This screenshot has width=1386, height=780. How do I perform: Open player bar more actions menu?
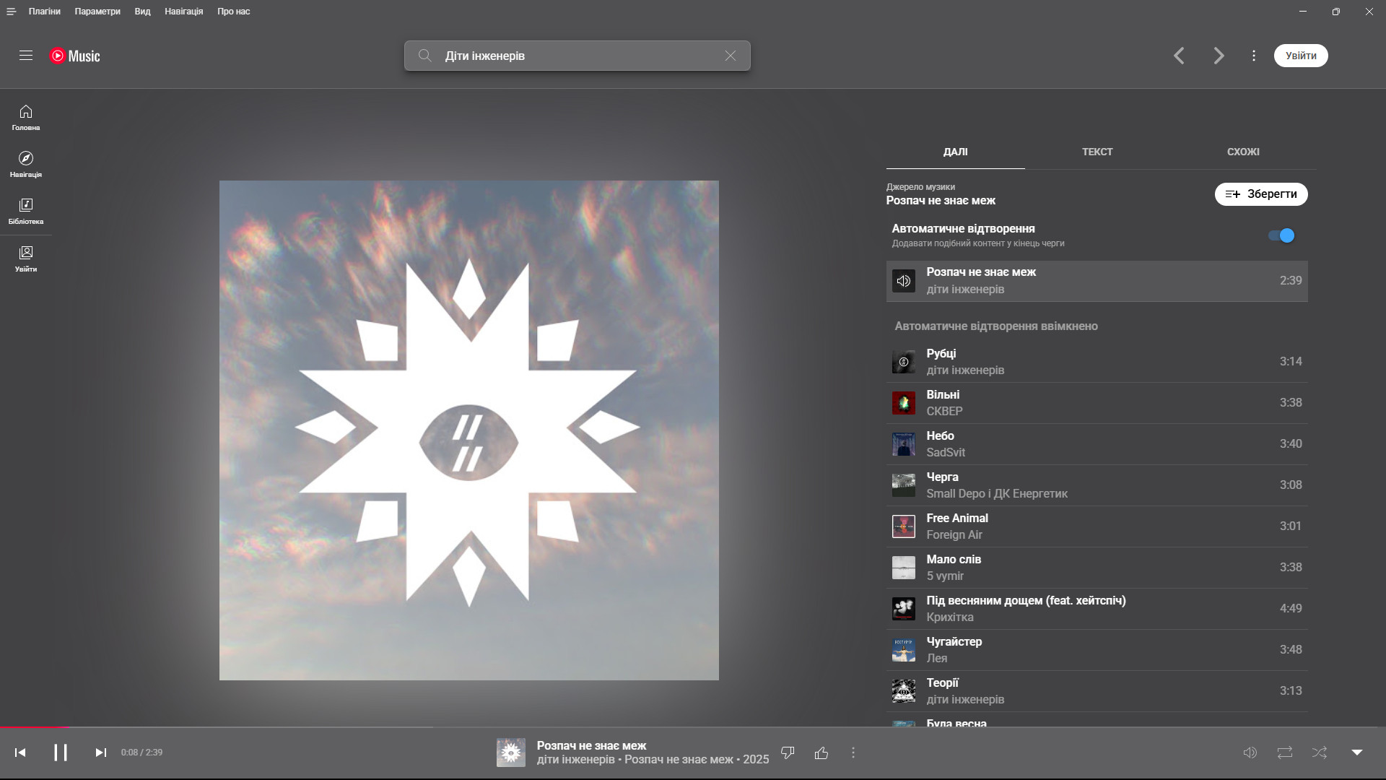[x=853, y=753]
